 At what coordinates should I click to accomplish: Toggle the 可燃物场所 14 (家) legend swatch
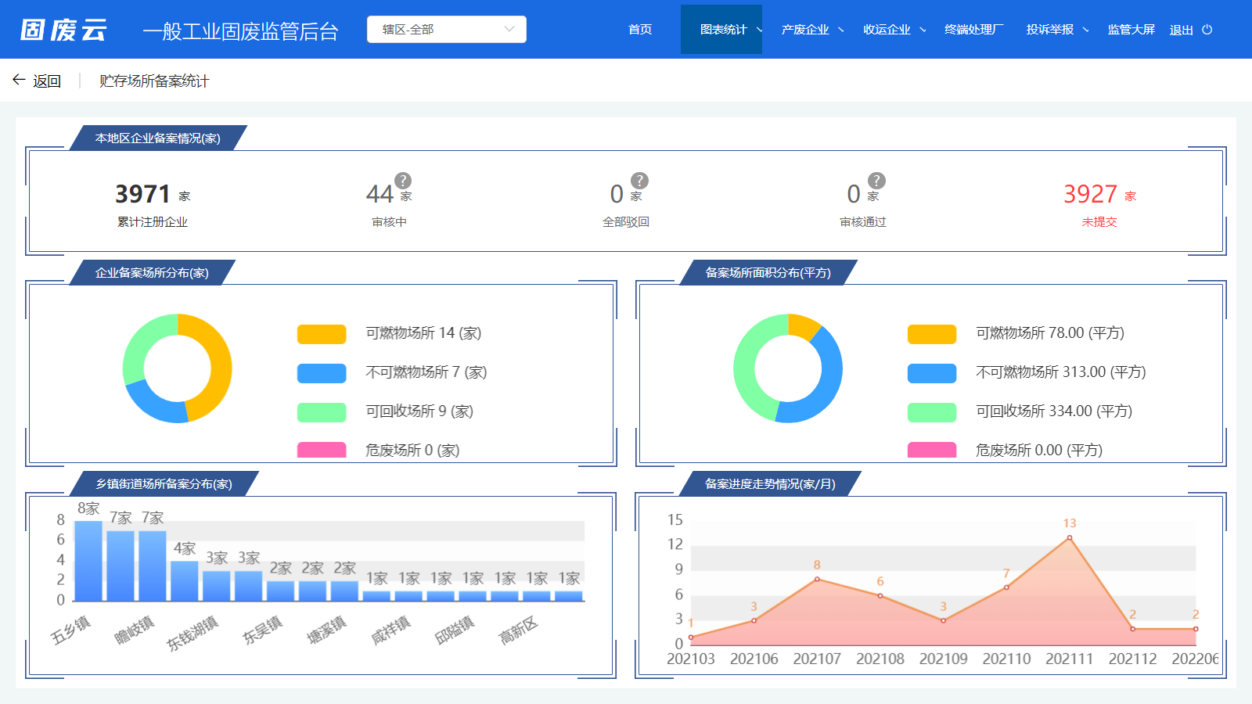tap(322, 334)
